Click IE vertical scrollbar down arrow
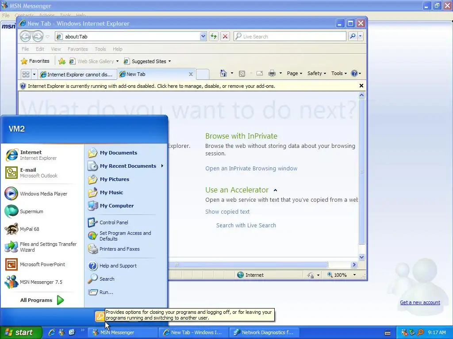 [361, 257]
